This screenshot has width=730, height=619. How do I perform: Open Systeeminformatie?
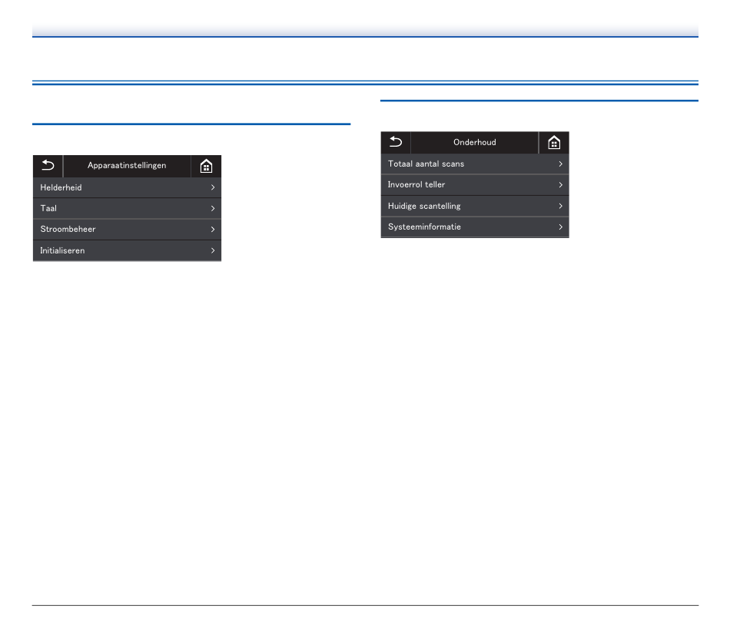(475, 227)
